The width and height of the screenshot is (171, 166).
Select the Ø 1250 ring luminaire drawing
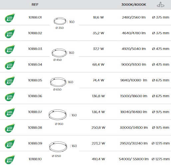(x=58, y=146)
